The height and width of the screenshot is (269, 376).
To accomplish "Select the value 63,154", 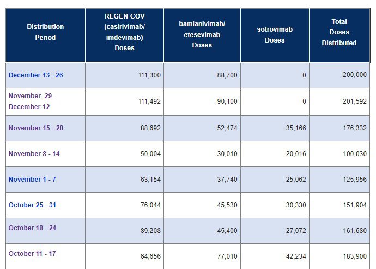I will click(x=150, y=180).
